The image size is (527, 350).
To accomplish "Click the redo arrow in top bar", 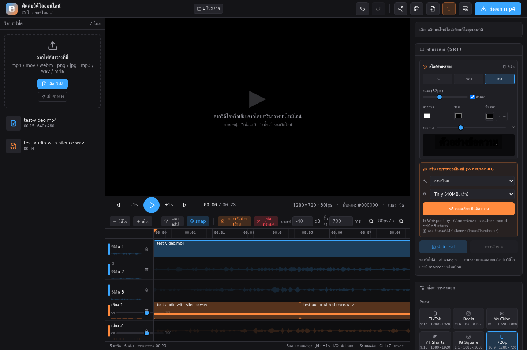I will pyautogui.click(x=378, y=9).
